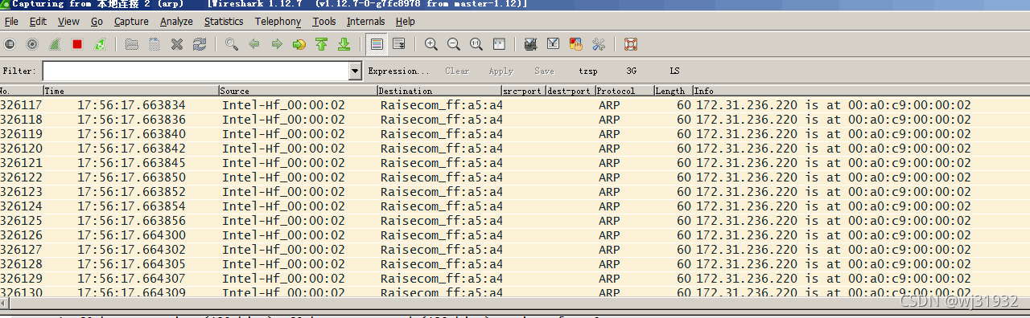Viewport: 1030px width, 318px height.
Task: Open capture options icon in toolbar
Action: [32, 44]
